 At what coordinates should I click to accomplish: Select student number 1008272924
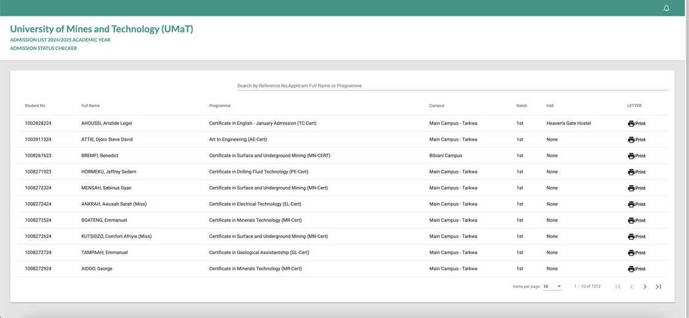pos(38,268)
